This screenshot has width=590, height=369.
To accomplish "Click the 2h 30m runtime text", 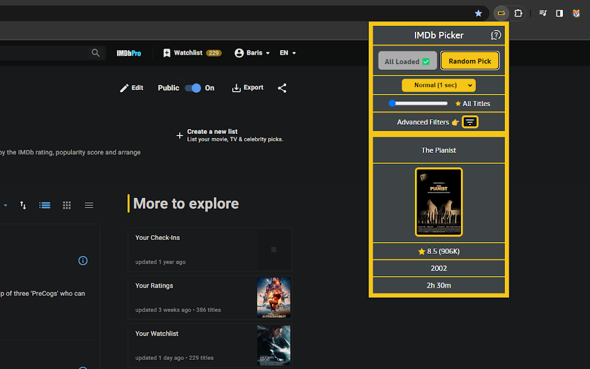I will [x=438, y=285].
